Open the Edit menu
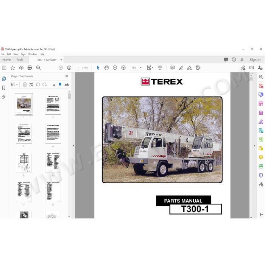 tap(9, 54)
